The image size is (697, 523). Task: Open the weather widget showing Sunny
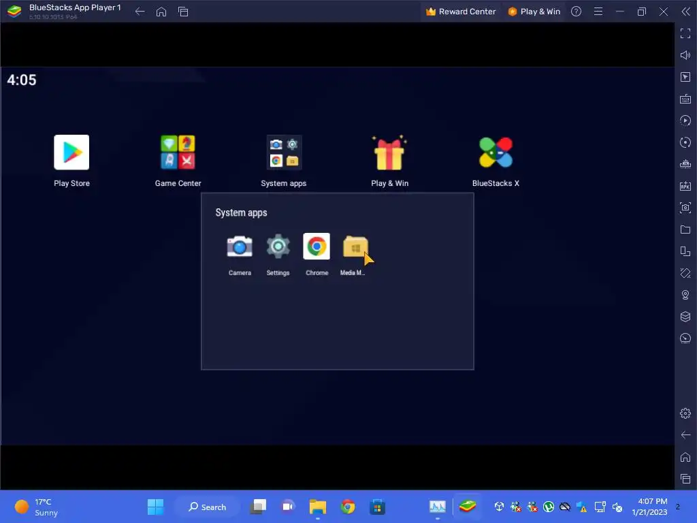(37, 507)
